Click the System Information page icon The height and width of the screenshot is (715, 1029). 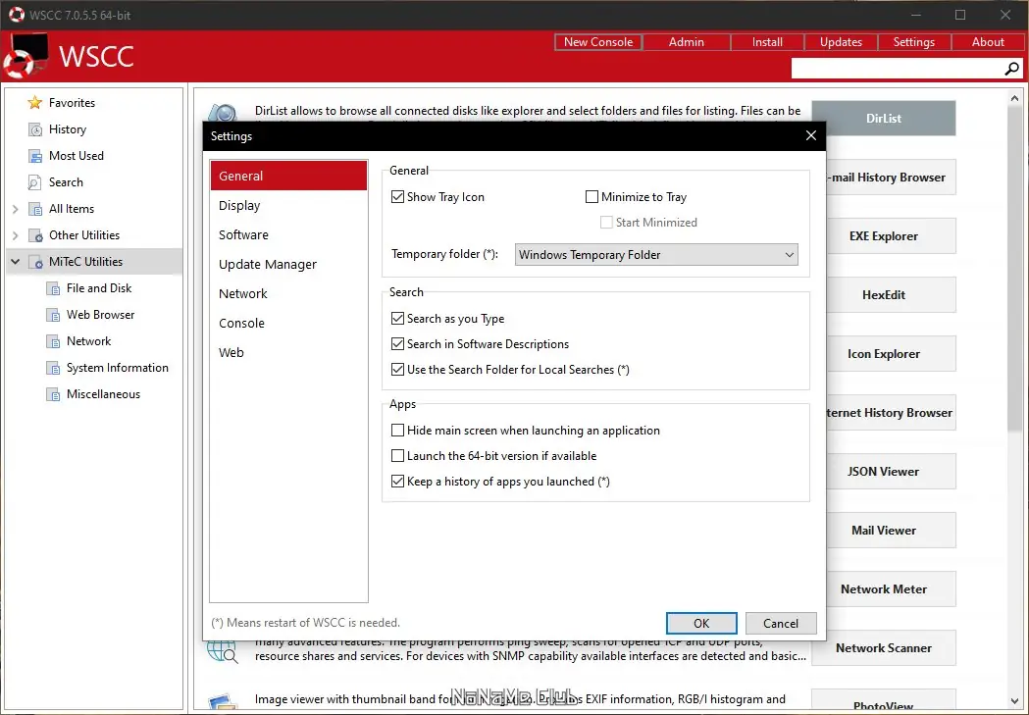[x=53, y=368]
